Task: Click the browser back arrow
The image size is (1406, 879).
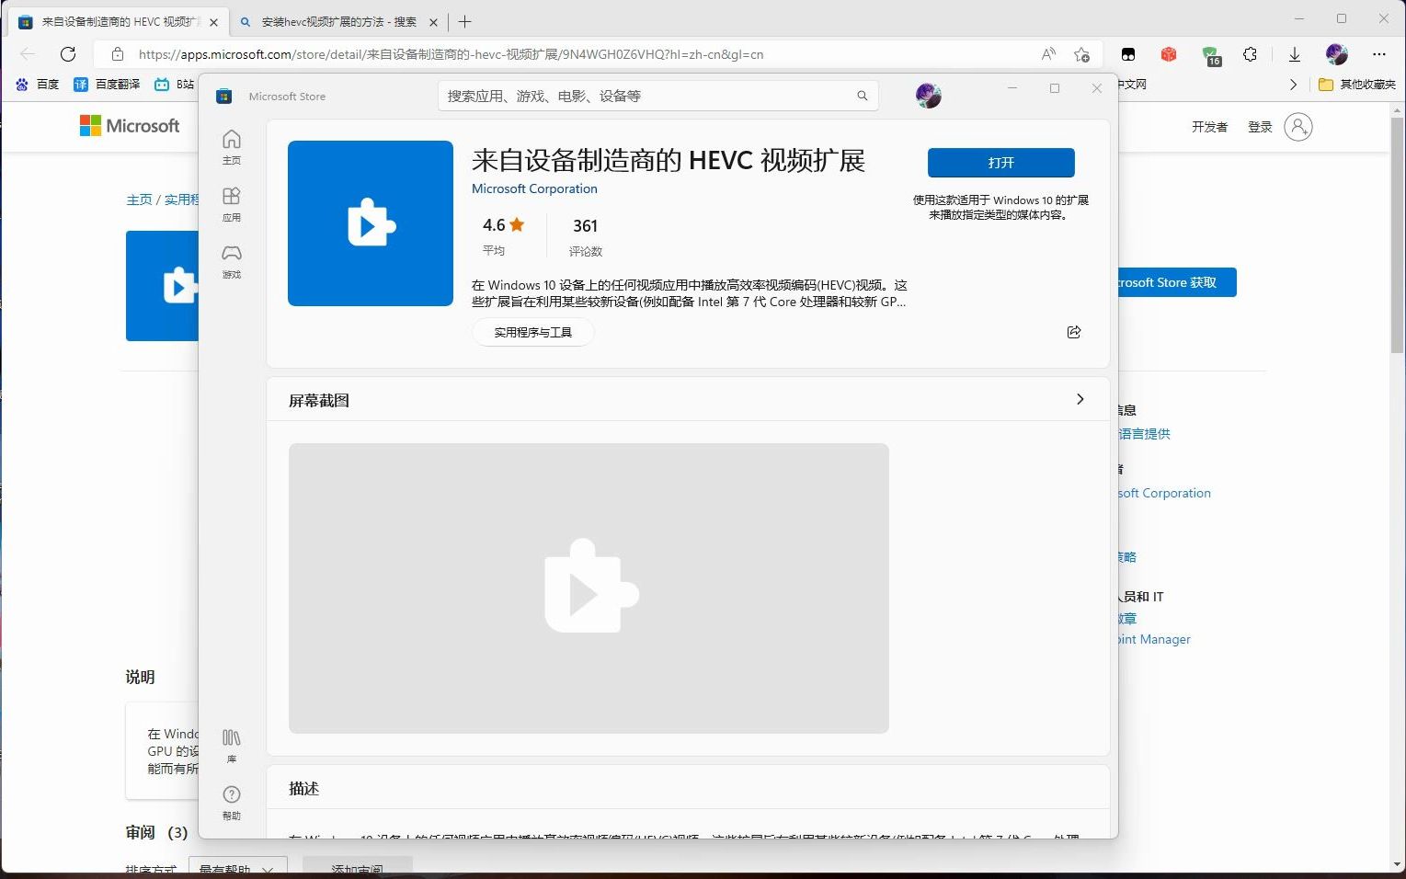Action: click(x=28, y=54)
